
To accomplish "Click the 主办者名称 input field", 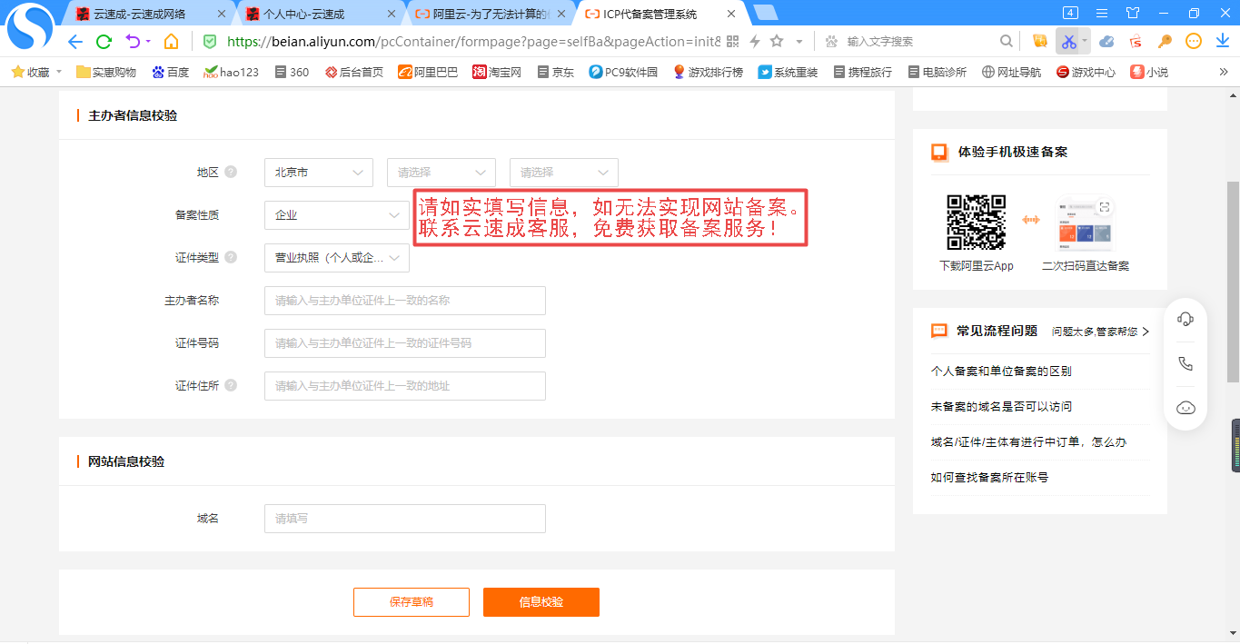I will pyautogui.click(x=404, y=301).
